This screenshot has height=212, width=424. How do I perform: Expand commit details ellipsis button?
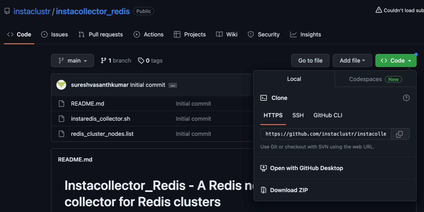point(173,86)
